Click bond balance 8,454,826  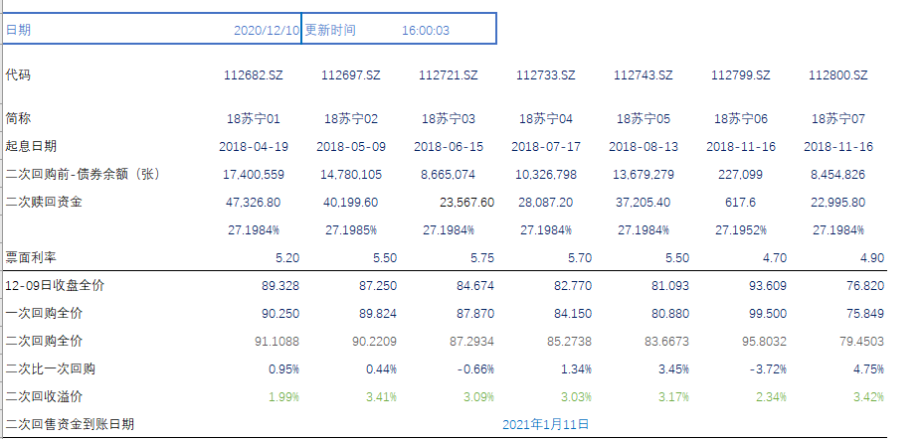click(x=837, y=175)
